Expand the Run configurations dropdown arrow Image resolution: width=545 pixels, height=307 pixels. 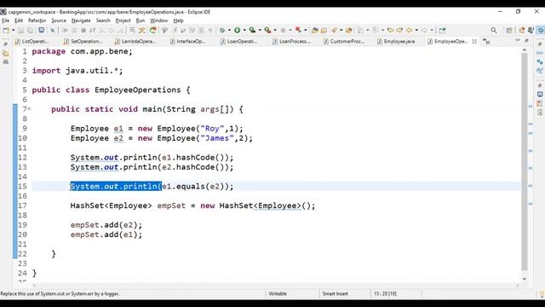click(244, 31)
